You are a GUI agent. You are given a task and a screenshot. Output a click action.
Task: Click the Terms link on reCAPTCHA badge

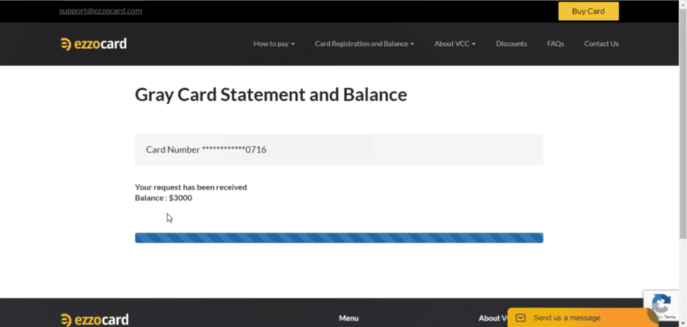670,317
